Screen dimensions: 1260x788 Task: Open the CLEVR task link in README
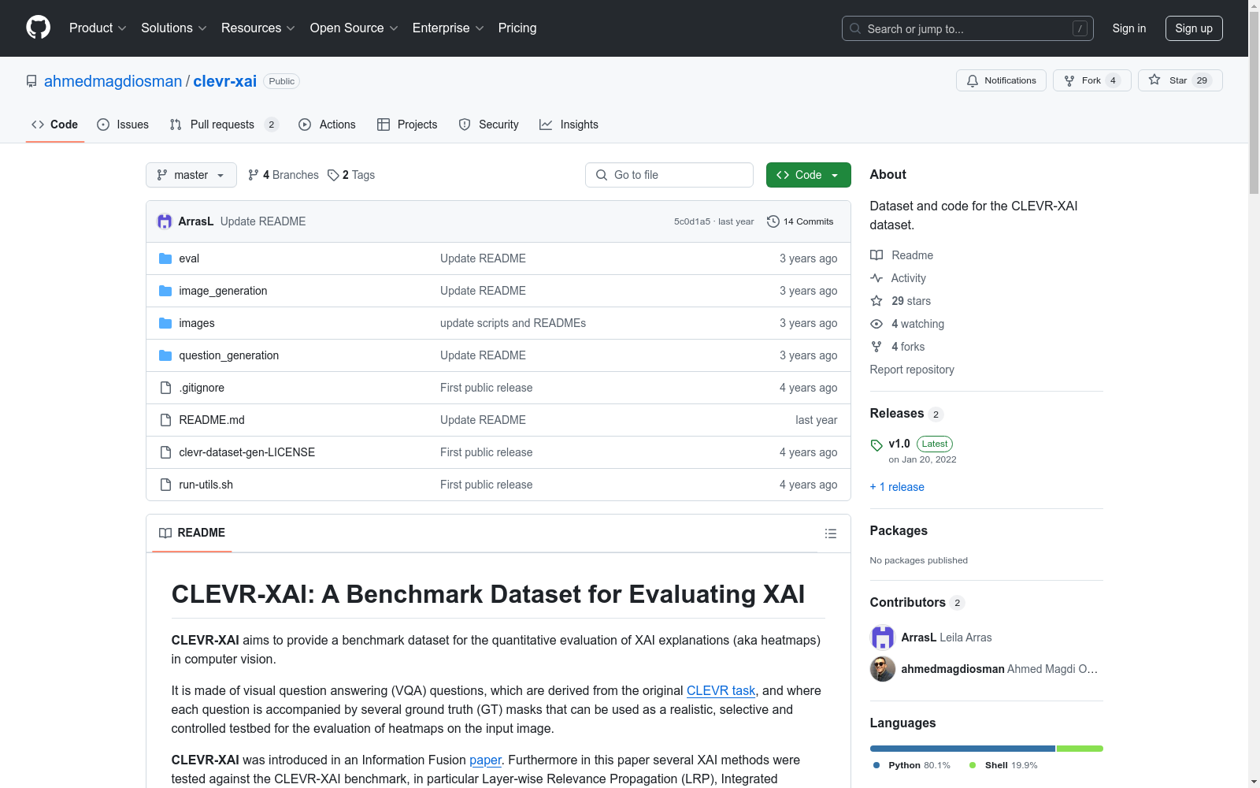tap(721, 690)
